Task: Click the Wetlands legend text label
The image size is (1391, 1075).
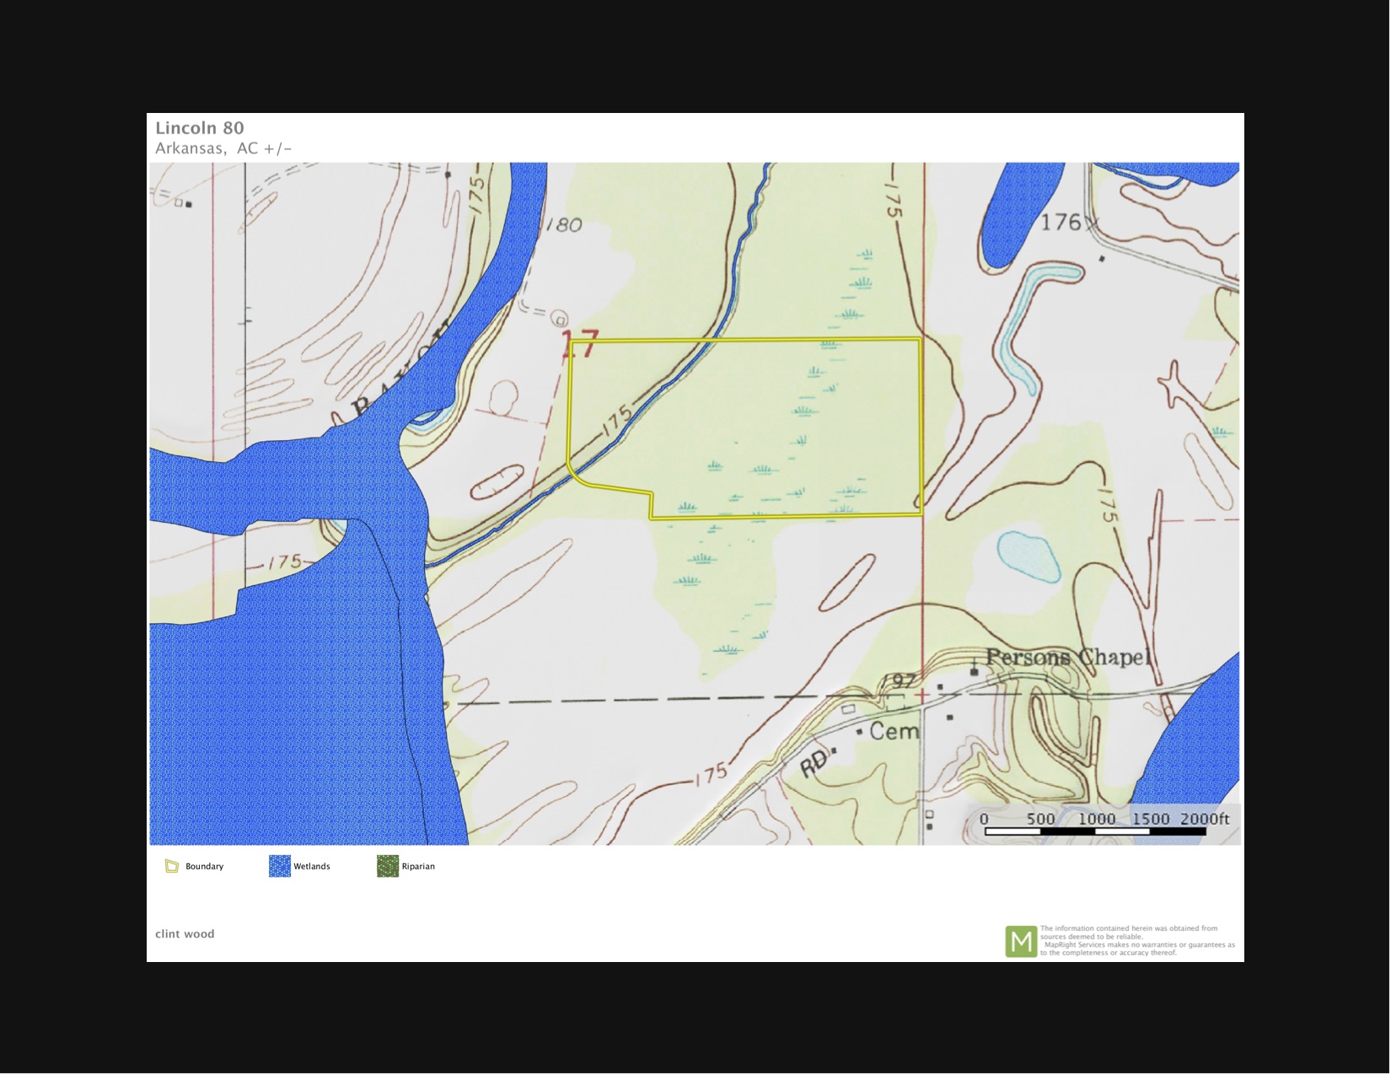Action: [x=312, y=866]
